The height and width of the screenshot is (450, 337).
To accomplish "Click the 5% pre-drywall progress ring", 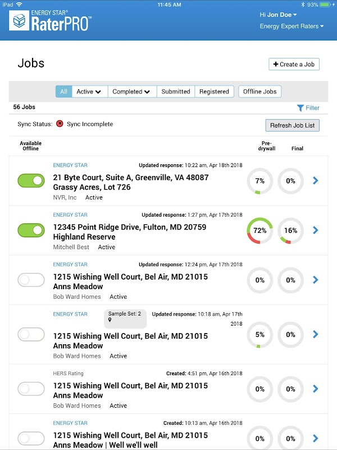I will pos(259,335).
